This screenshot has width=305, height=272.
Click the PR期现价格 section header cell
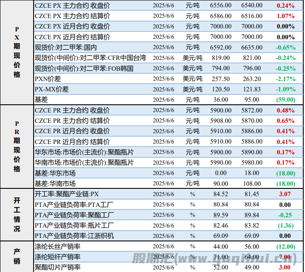click(x=17, y=146)
